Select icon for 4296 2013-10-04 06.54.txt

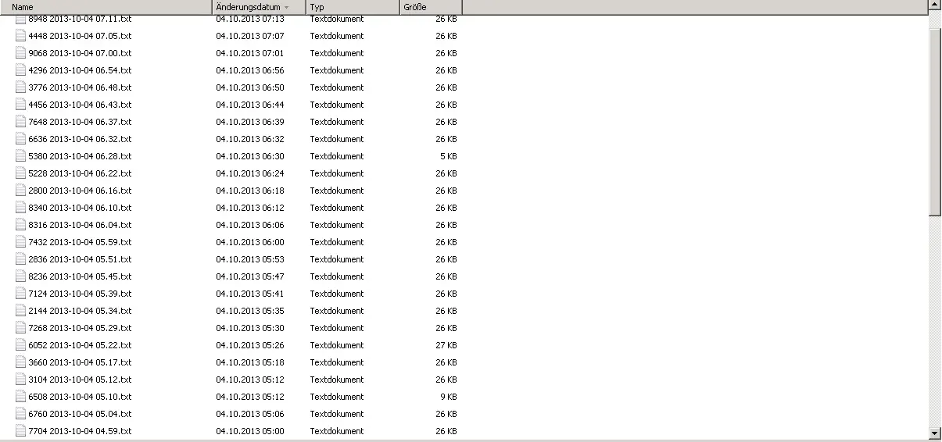click(x=21, y=70)
